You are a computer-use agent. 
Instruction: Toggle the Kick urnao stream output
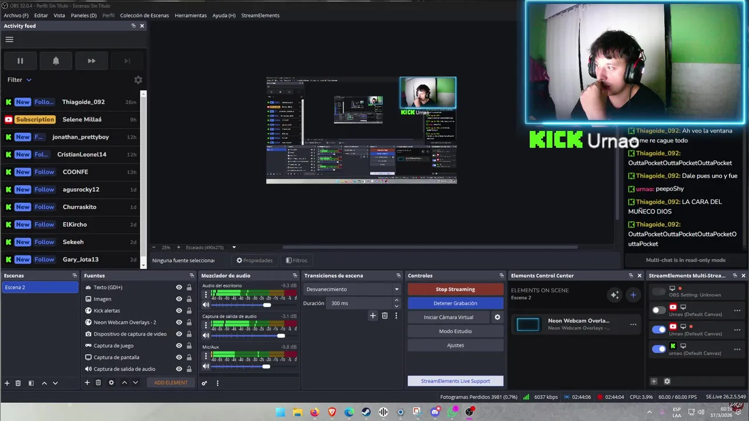(x=659, y=349)
